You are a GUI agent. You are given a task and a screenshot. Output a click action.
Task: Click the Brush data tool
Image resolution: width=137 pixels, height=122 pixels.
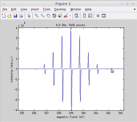click(66, 16)
